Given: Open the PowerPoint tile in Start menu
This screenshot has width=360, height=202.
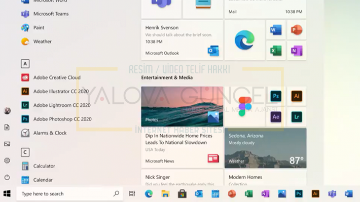Looking at the screenshot, I should 297,30.
